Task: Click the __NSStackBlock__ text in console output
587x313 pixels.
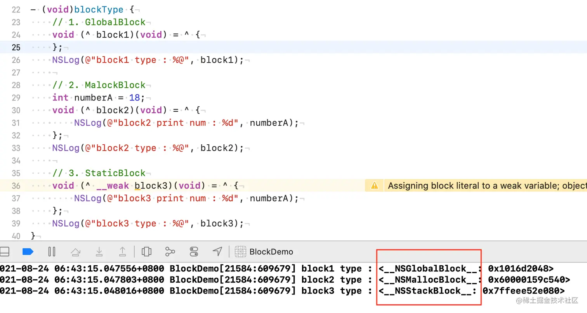Action: click(427, 291)
